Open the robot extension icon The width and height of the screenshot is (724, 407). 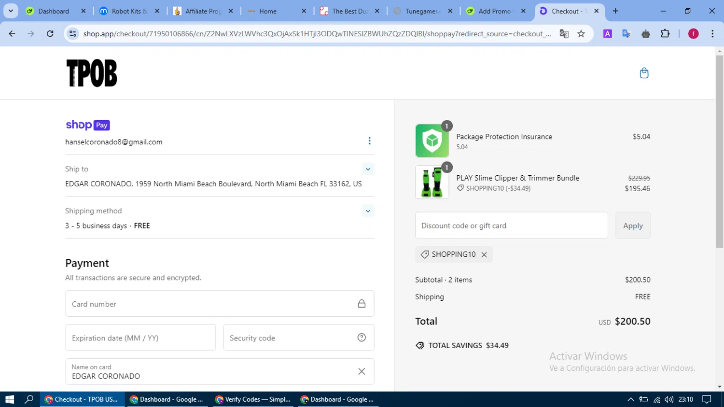(x=646, y=33)
